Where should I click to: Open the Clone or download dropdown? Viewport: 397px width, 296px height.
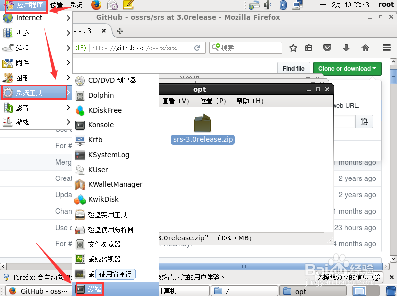pos(347,69)
